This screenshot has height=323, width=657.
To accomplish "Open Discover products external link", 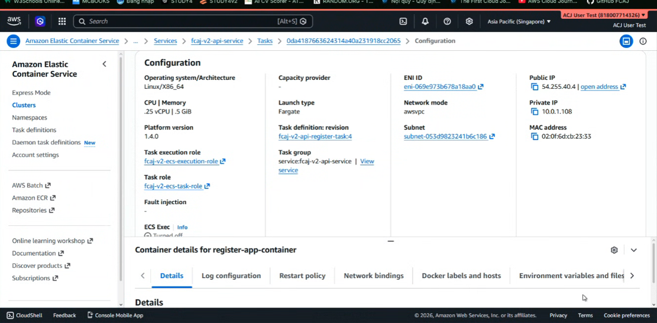I will coord(41,266).
